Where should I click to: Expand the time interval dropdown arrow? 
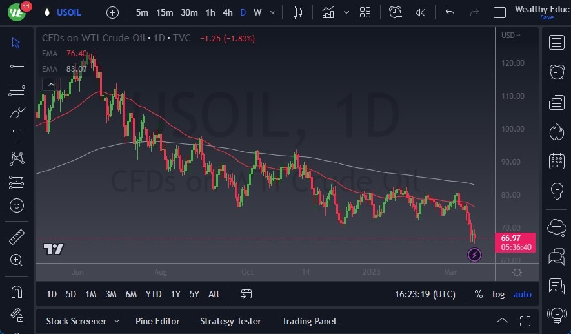[x=274, y=12]
